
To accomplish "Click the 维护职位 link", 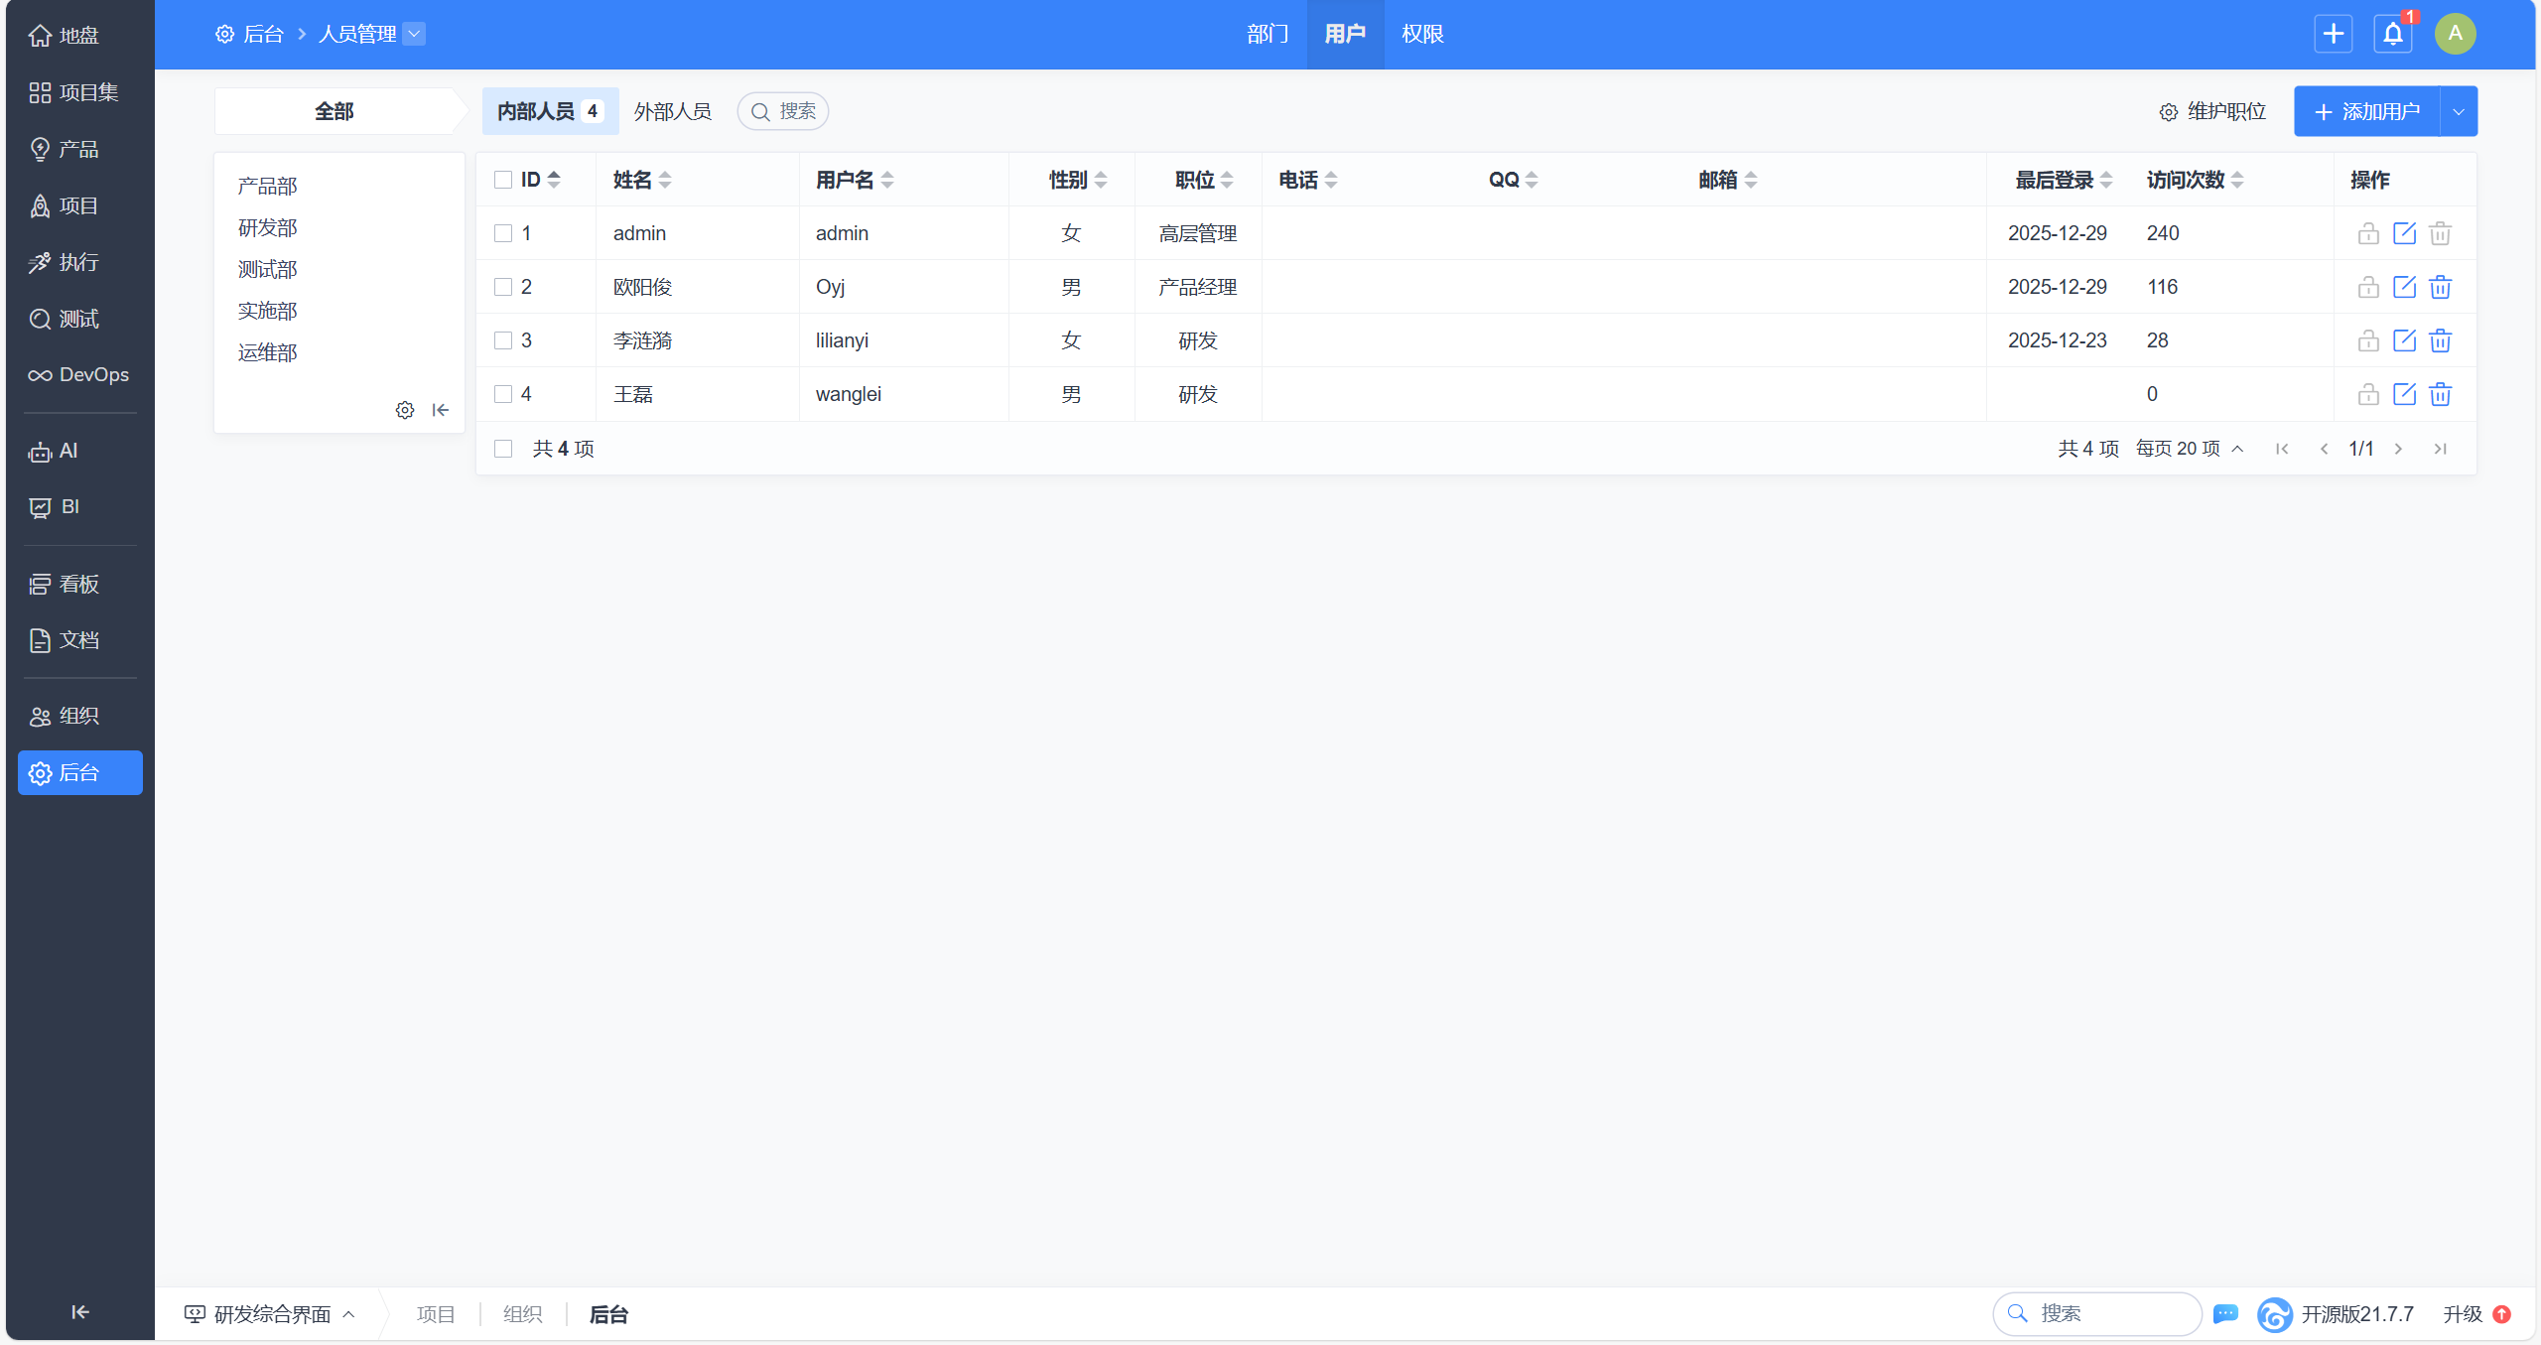I will (2212, 111).
